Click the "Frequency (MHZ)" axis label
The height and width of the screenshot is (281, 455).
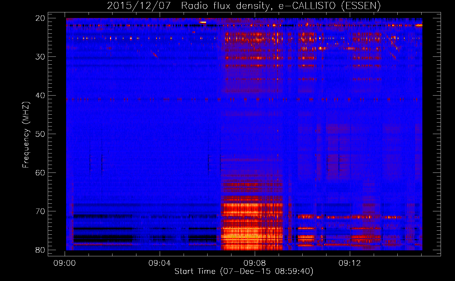coord(26,135)
